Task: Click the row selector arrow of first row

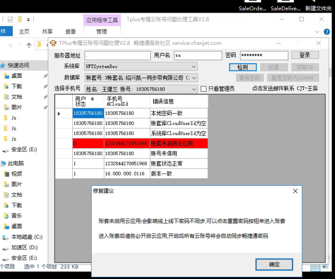Action: pyautogui.click(x=59, y=114)
